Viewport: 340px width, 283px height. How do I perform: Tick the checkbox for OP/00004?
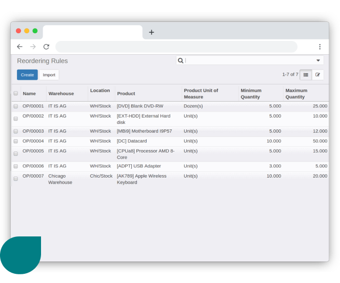click(x=16, y=141)
